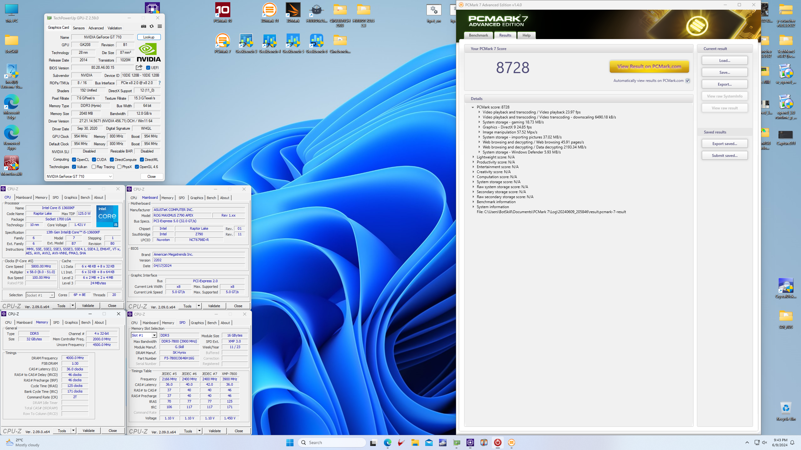The width and height of the screenshot is (801, 450).
Task: Click the GPU-Z screenshot camera icon
Action: coord(143,27)
